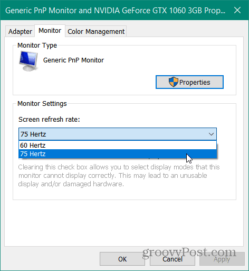
Task: Open the Properties button for the monitor
Action: click(x=189, y=82)
